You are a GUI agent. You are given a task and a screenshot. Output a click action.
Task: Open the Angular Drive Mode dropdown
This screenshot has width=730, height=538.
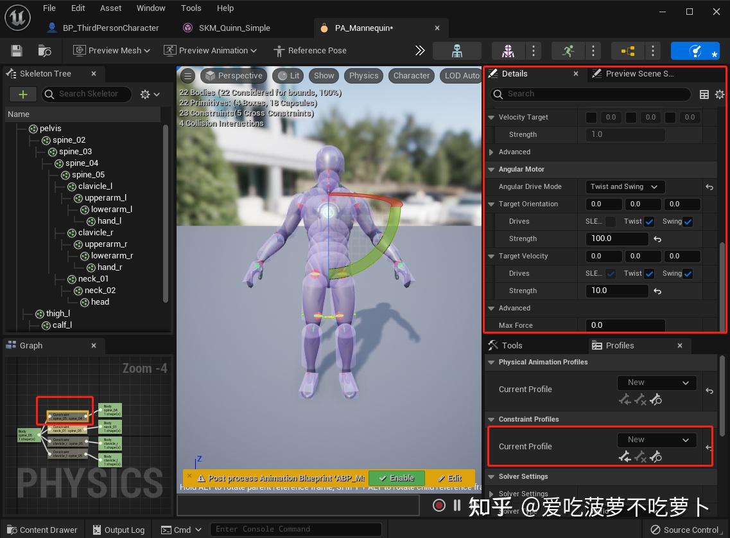click(624, 186)
